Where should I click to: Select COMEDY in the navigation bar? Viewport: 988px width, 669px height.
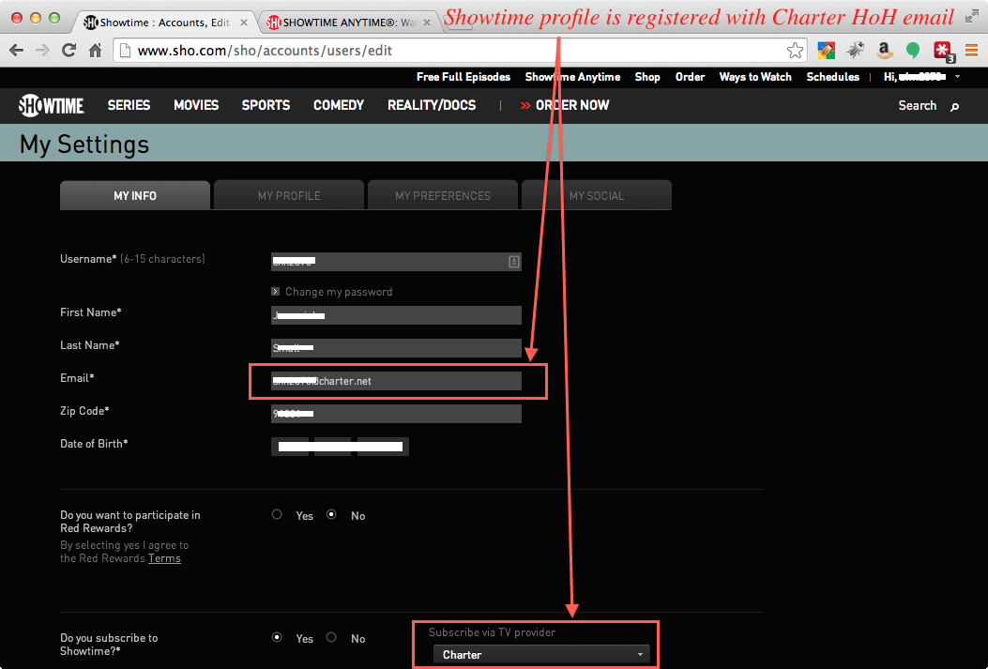point(339,105)
